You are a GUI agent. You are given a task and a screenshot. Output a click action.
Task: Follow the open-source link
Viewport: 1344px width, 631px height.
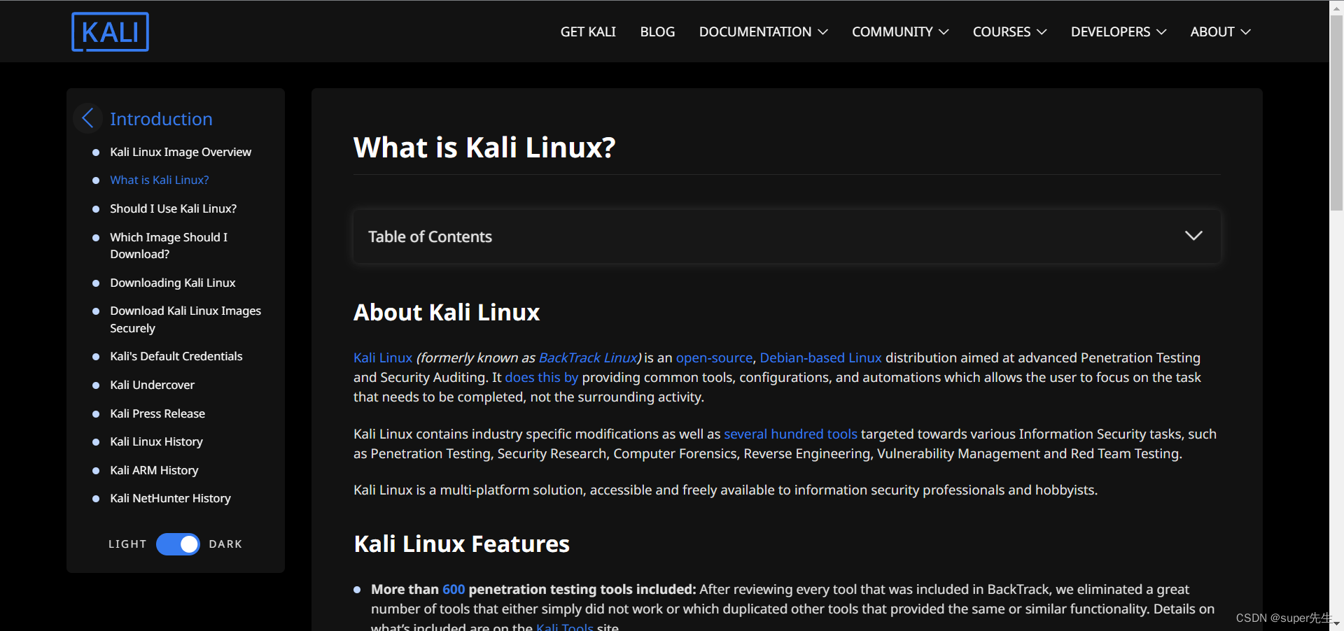[714, 357]
